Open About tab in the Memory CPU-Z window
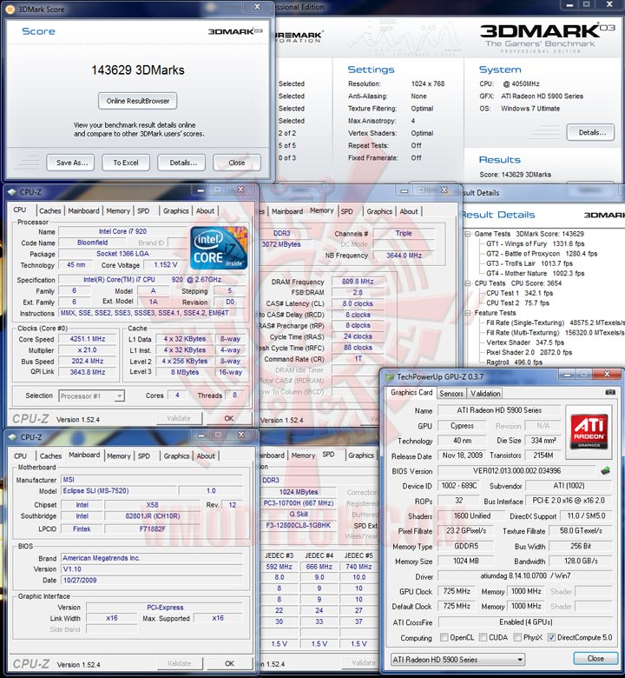This screenshot has height=678, width=625. pos(409,211)
